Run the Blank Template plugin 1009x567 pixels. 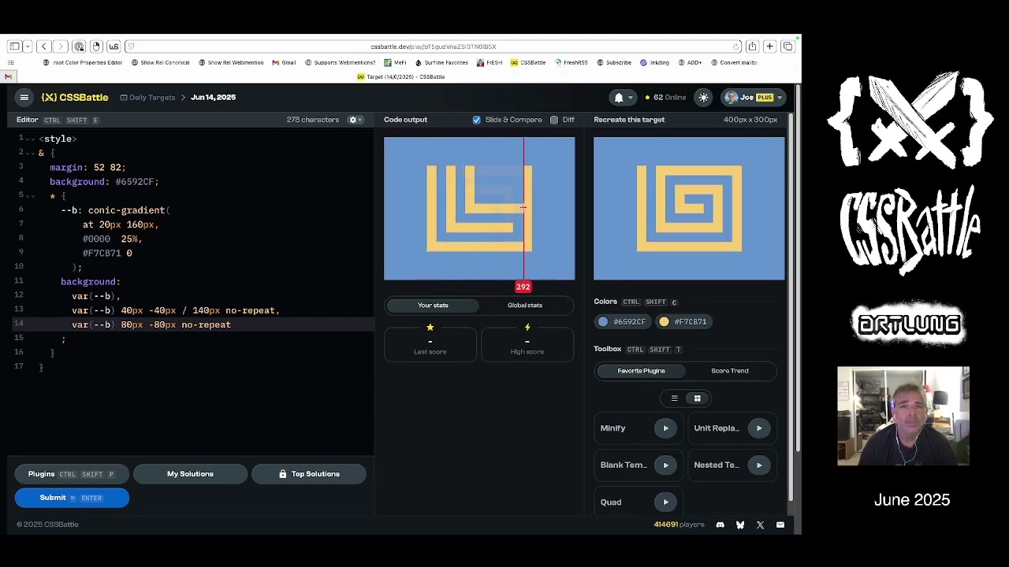[665, 465]
